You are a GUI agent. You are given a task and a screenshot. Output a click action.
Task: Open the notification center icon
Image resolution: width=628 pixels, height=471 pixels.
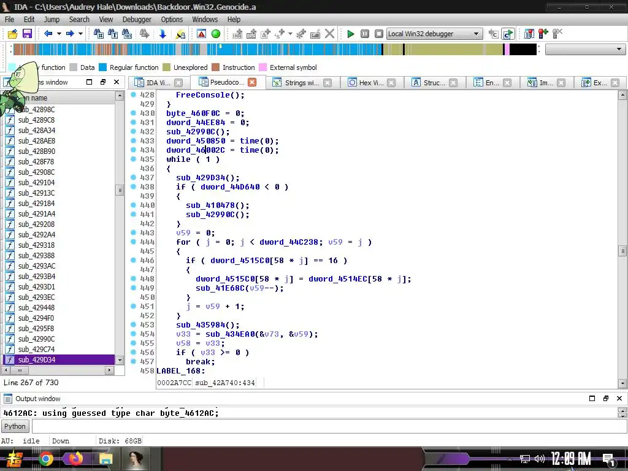(x=609, y=460)
